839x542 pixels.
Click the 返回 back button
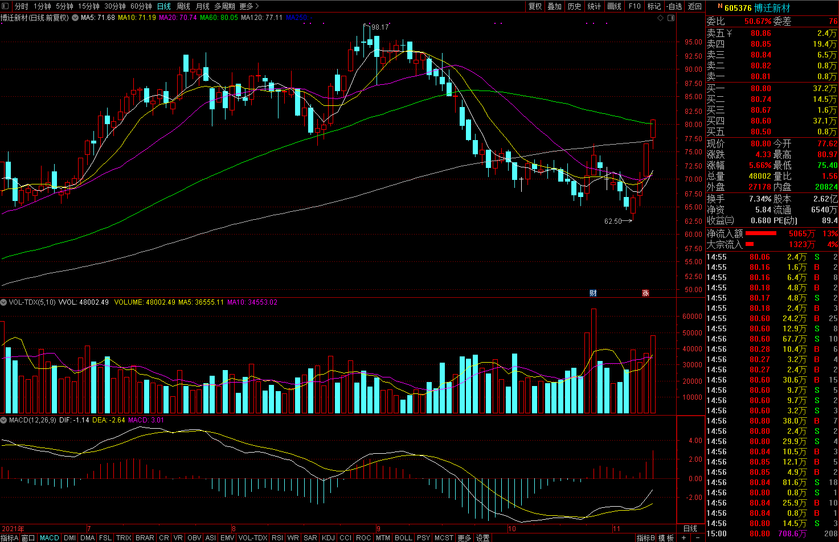pos(695,6)
